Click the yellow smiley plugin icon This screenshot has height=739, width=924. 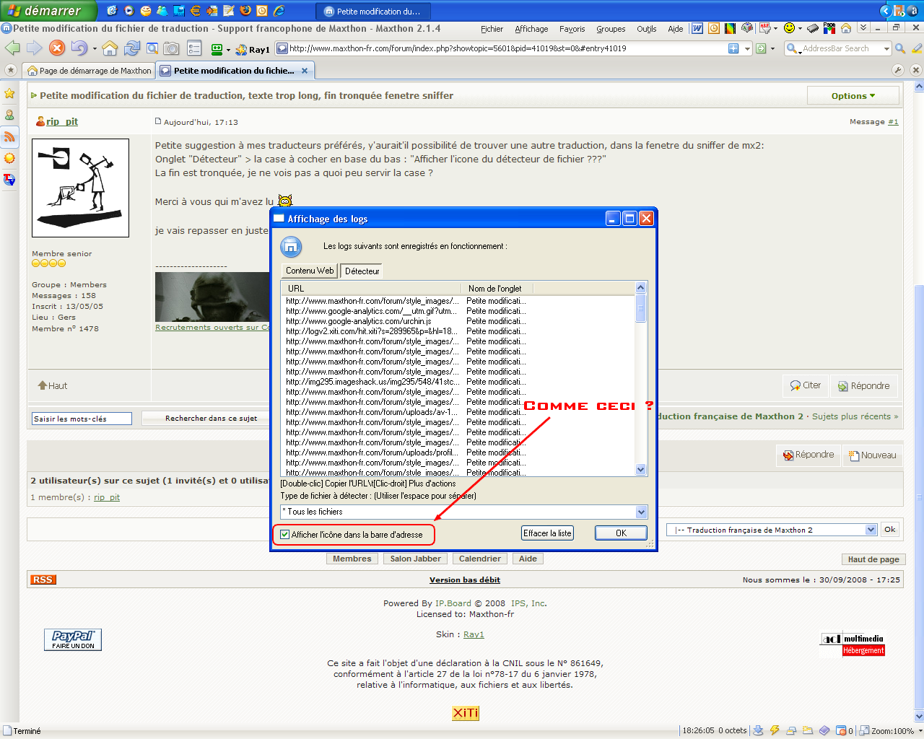pos(789,28)
